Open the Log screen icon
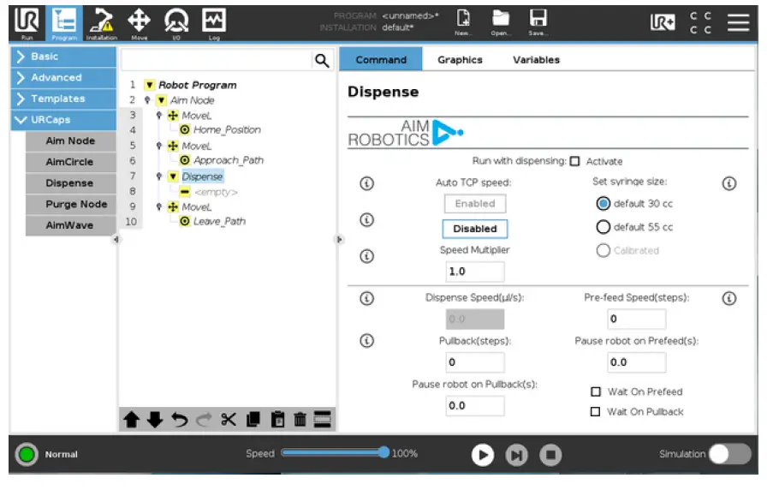The image size is (773, 490). coord(214,23)
